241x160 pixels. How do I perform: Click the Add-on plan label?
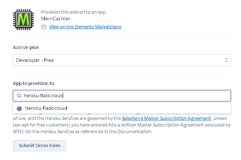coord(26,48)
